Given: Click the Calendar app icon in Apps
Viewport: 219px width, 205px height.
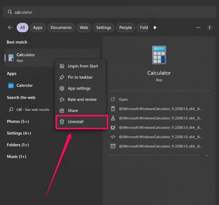Looking at the screenshot, I should click(x=11, y=85).
